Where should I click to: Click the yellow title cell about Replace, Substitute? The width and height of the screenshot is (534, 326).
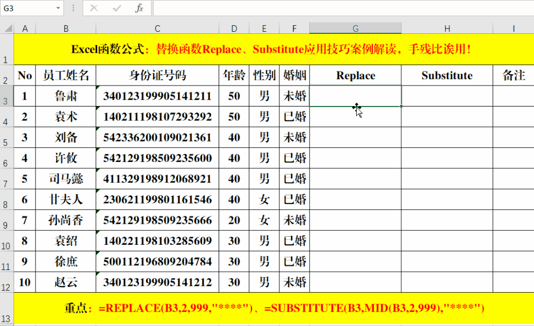click(274, 49)
